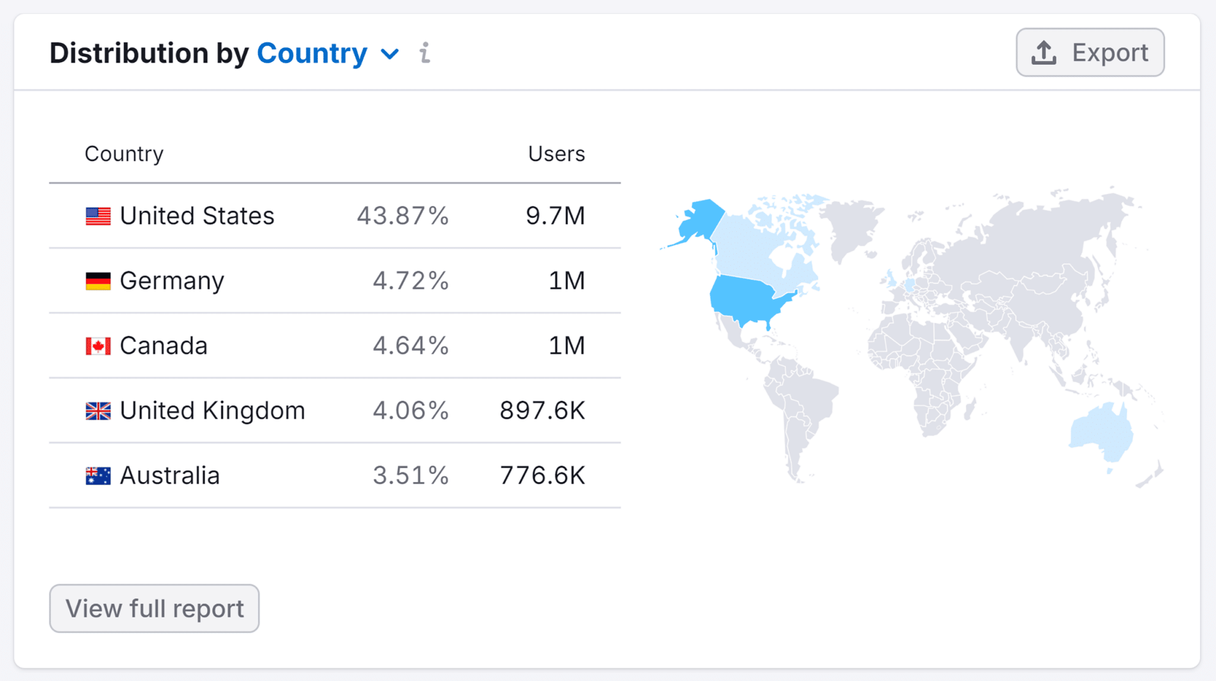Click the 776.6K users value
This screenshot has height=681, width=1216.
[x=543, y=476]
